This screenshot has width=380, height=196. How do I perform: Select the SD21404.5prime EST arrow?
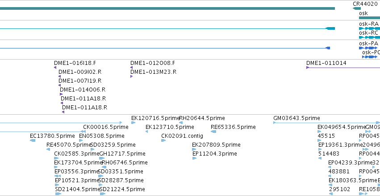(58, 194)
